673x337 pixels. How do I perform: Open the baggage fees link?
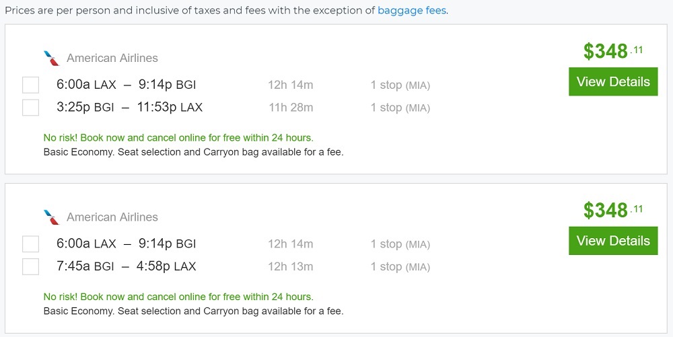click(412, 11)
